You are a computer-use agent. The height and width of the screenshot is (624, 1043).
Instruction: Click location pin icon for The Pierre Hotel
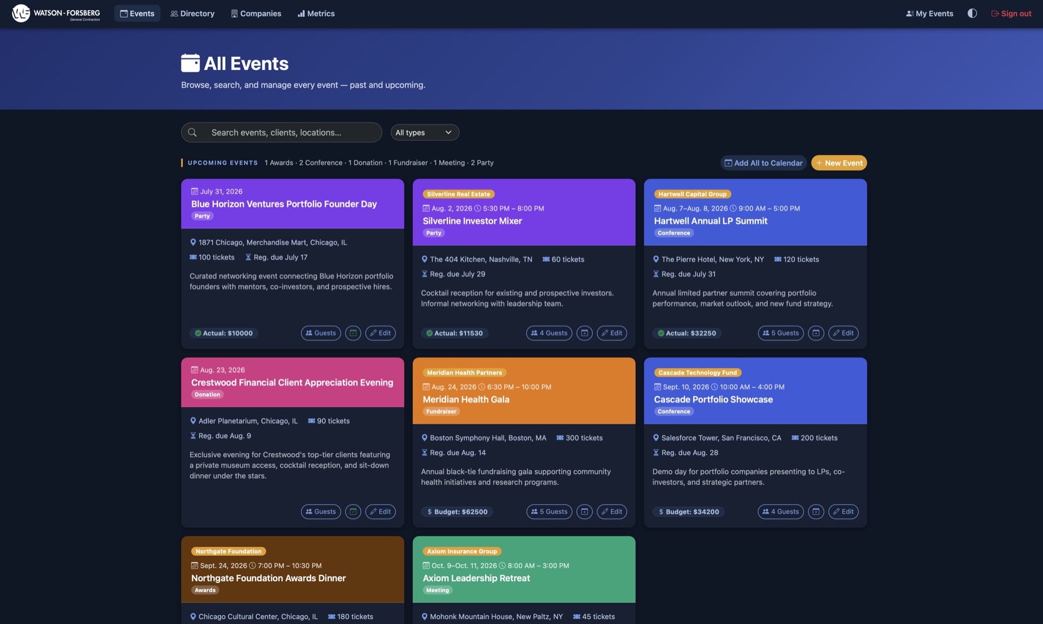(x=656, y=259)
